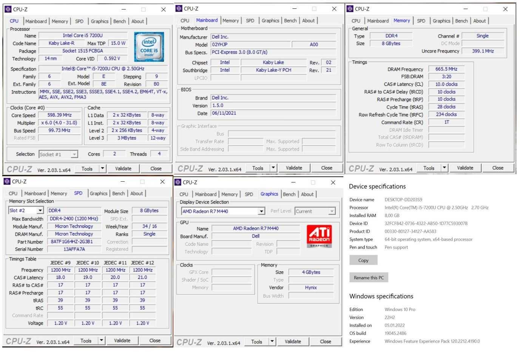Click the Serial Number 13AFFA7A field

74,249
